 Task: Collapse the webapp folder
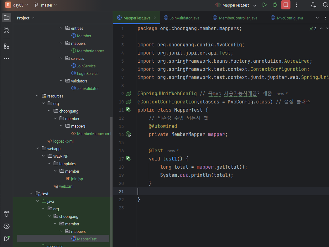pyautogui.click(x=37, y=148)
